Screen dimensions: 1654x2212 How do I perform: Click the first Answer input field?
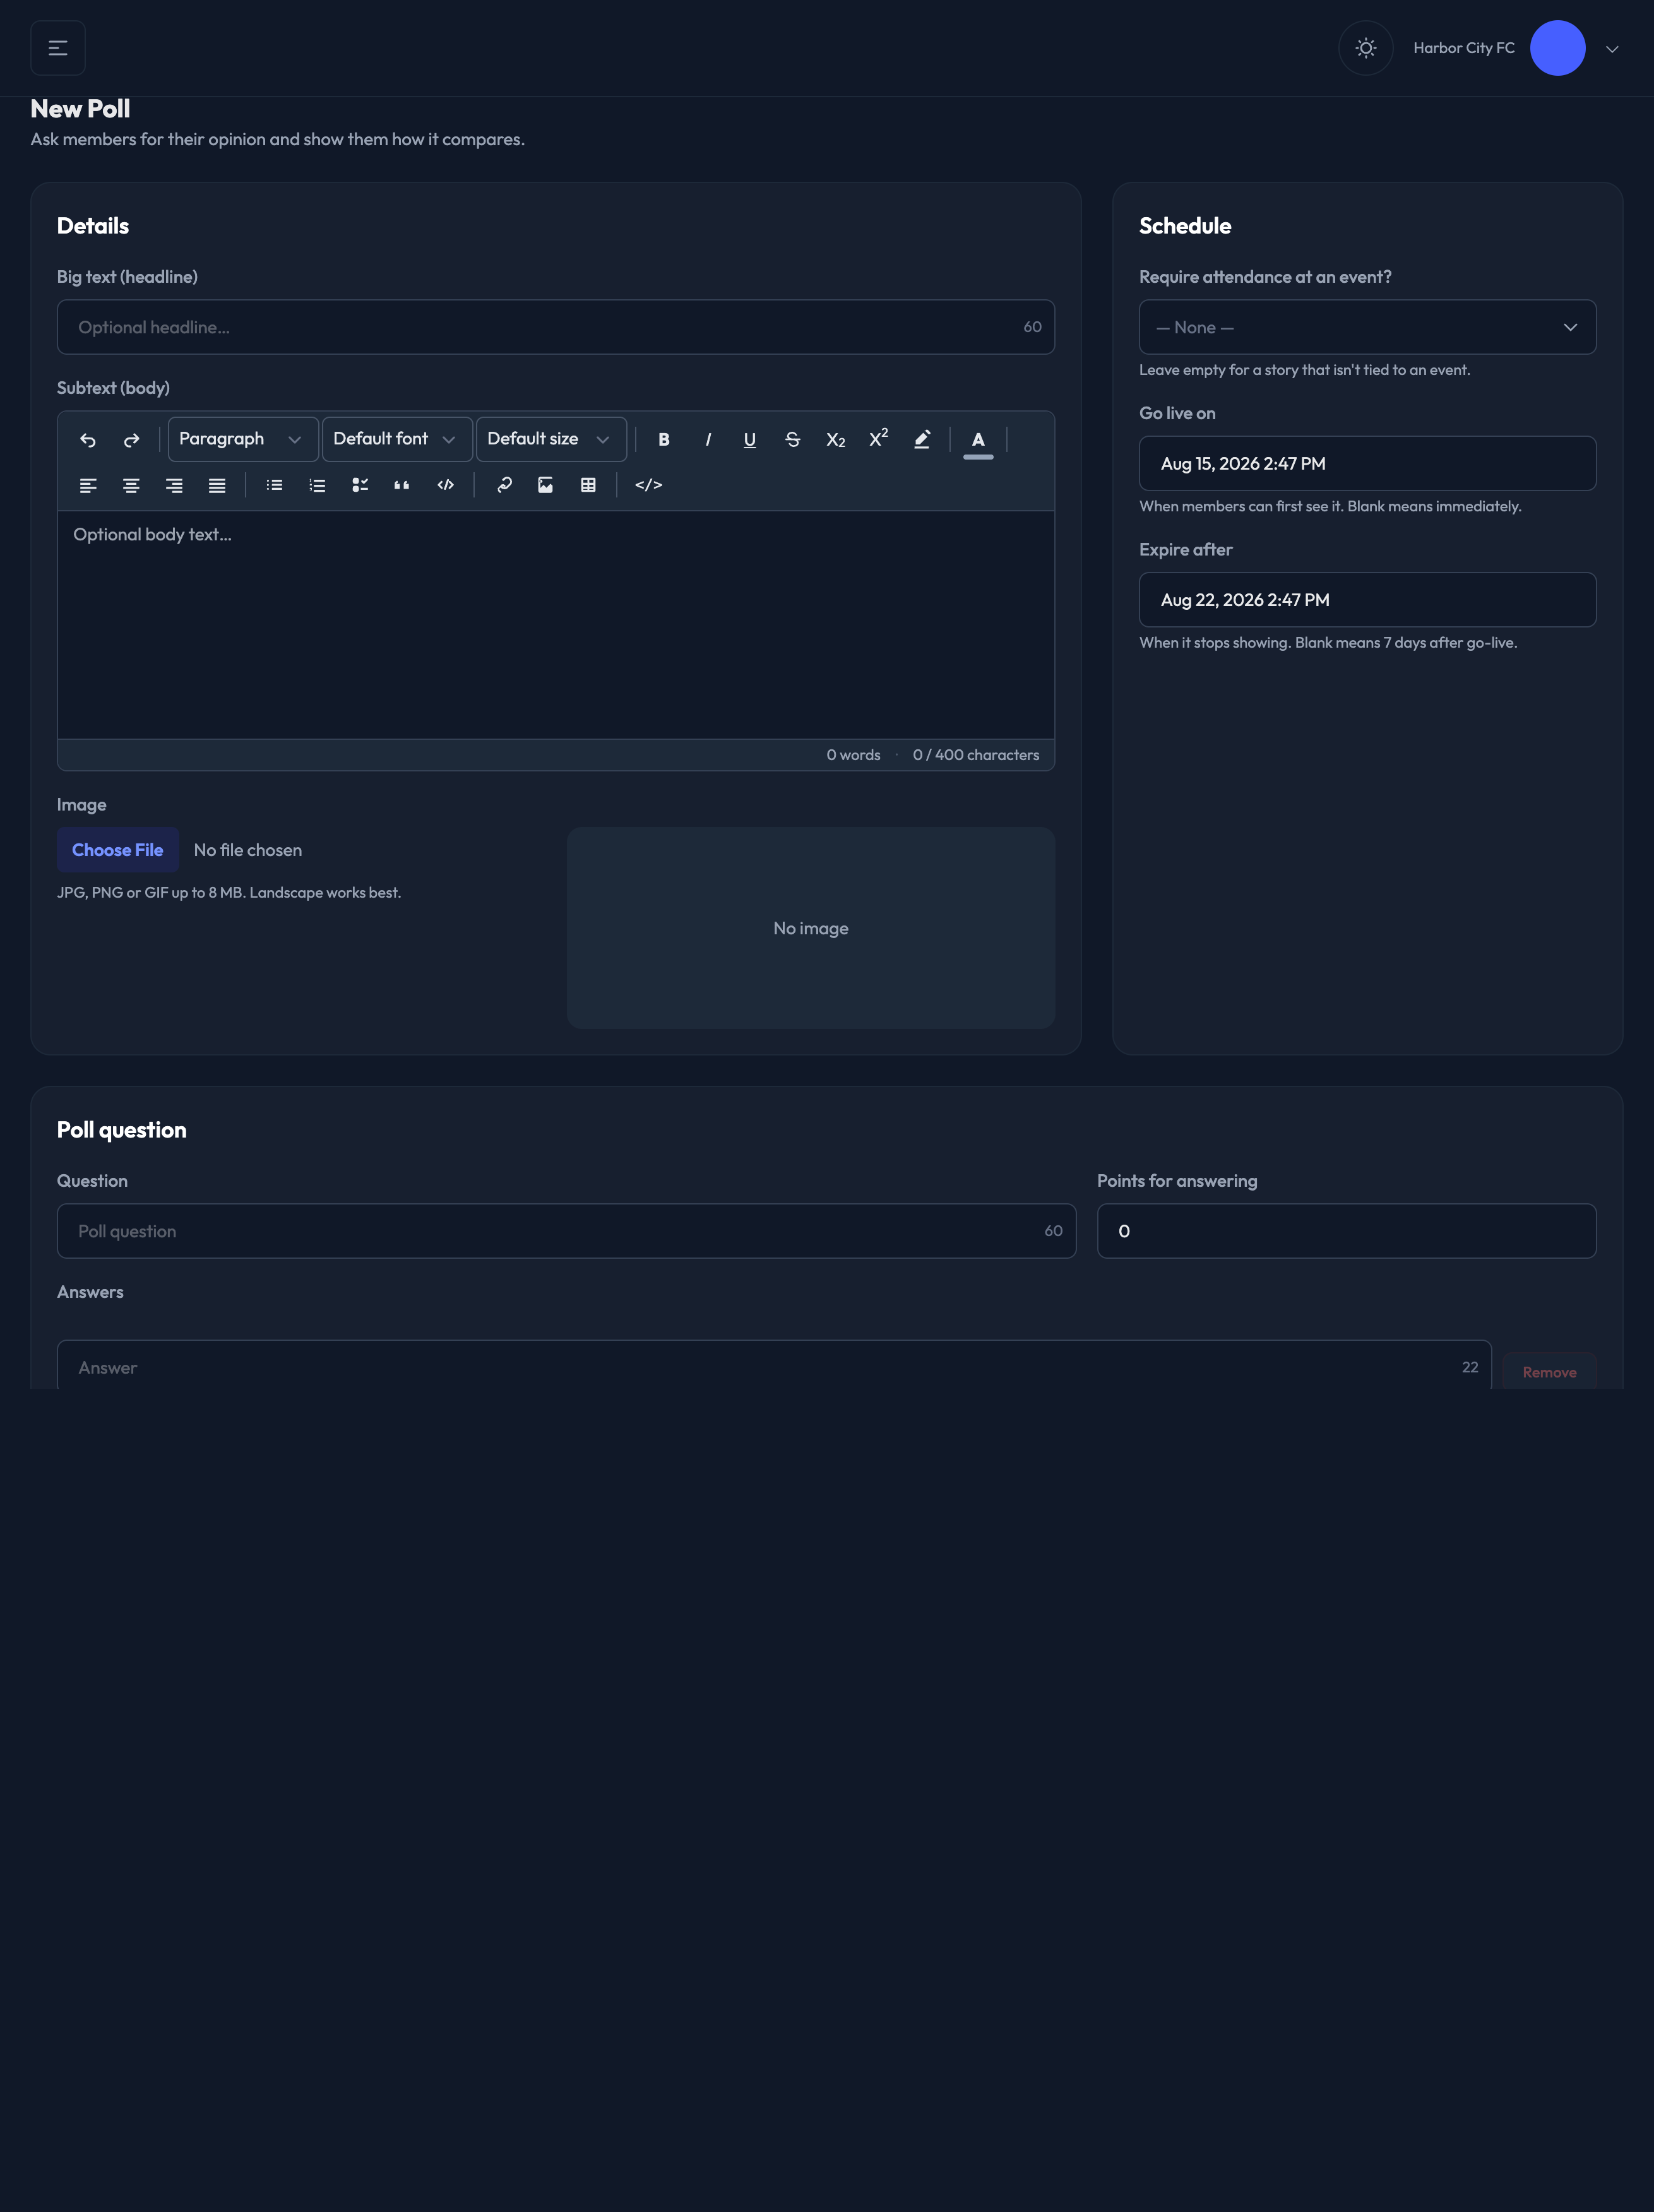tap(774, 1366)
